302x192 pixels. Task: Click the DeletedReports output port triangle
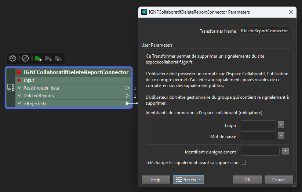coord(127,95)
